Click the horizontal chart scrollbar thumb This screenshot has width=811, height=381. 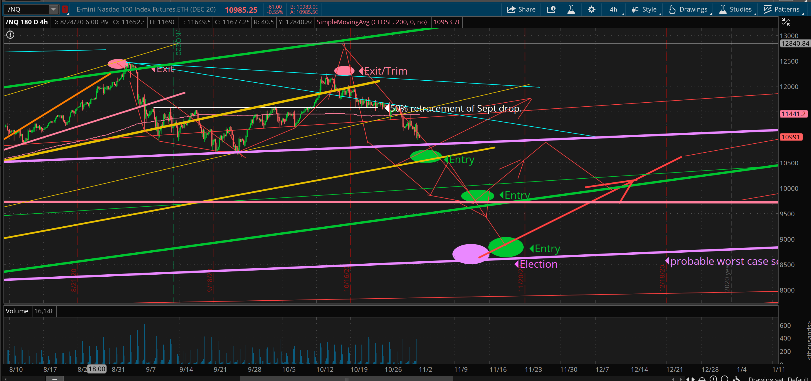[x=346, y=379]
